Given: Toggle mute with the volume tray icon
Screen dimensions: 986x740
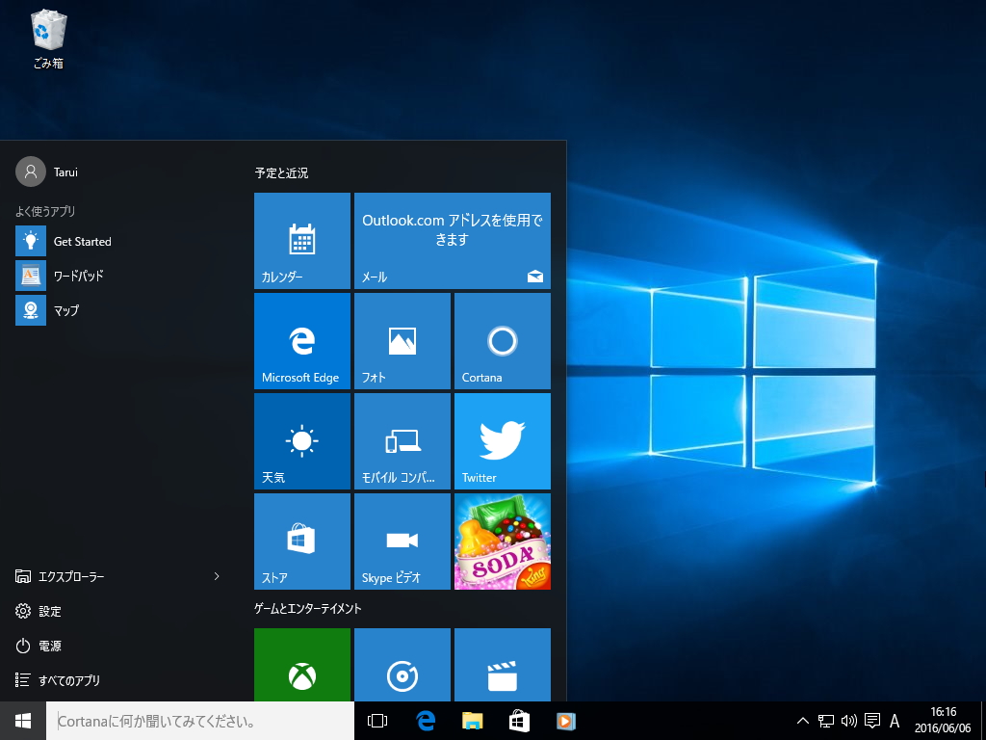Looking at the screenshot, I should coord(848,720).
